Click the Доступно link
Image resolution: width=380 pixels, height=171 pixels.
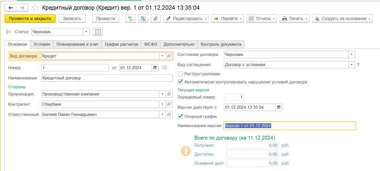click(205, 154)
